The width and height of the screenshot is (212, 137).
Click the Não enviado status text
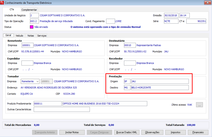(x=41, y=27)
